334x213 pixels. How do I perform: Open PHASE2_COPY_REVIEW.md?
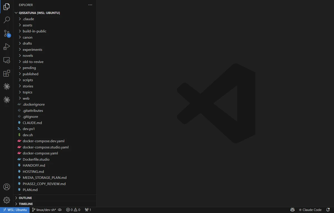[55, 184]
